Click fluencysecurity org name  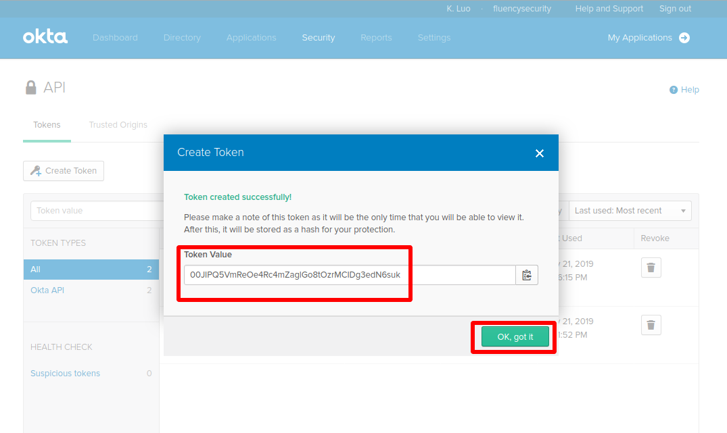pos(522,9)
